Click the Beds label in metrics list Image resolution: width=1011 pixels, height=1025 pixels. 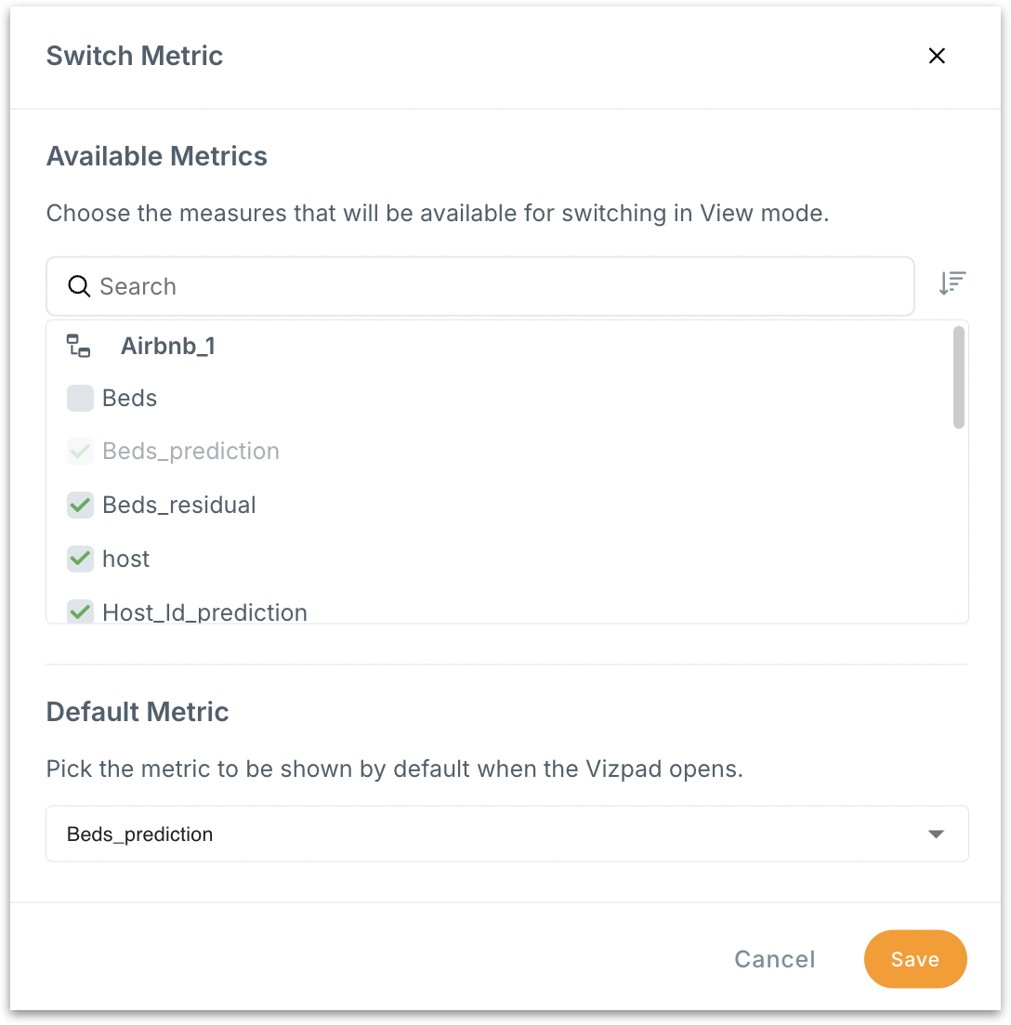(x=130, y=399)
